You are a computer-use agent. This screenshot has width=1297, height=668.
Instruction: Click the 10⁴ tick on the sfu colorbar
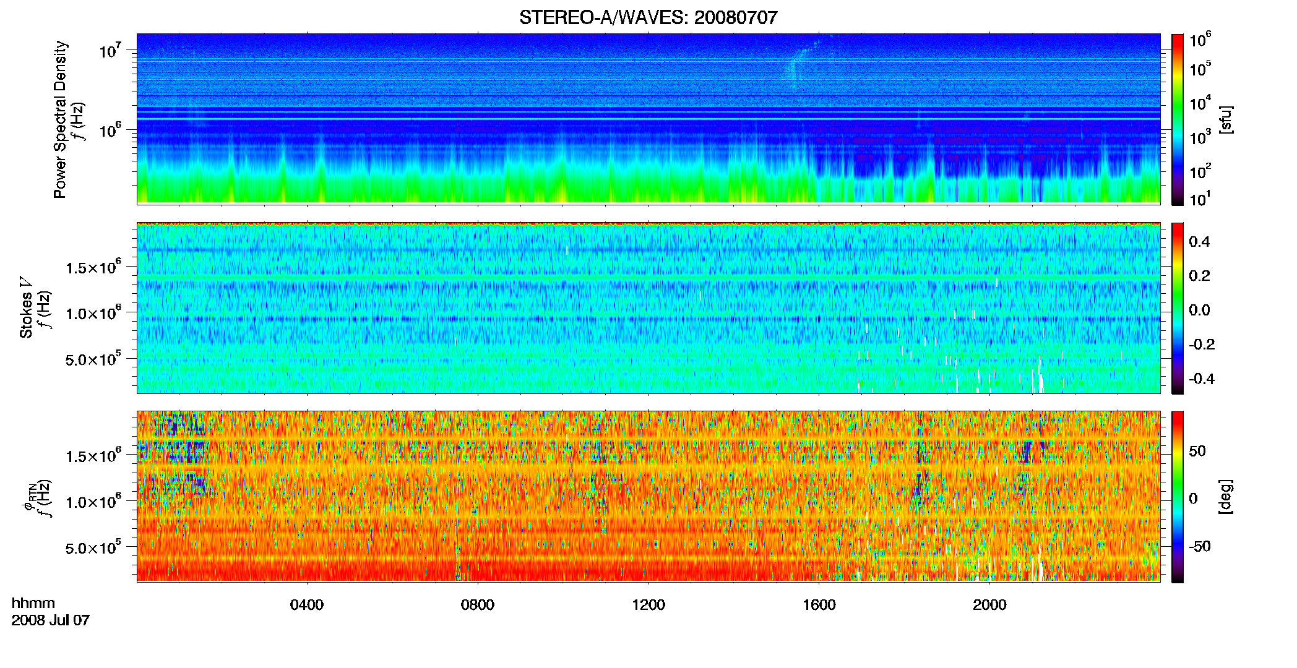pyautogui.click(x=1200, y=103)
